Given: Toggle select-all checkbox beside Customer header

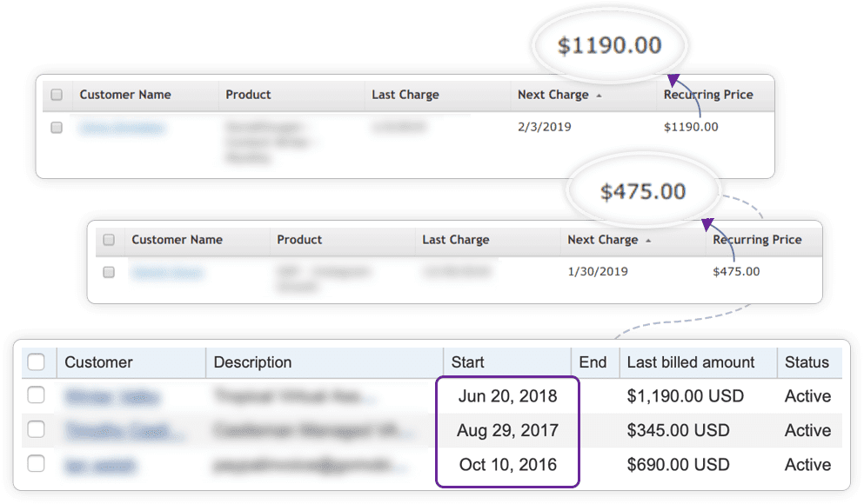Looking at the screenshot, I should 37,362.
